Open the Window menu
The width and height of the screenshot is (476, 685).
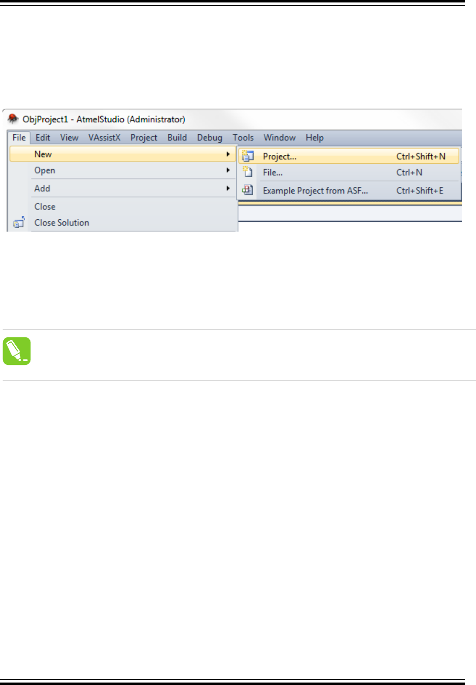pyautogui.click(x=280, y=138)
